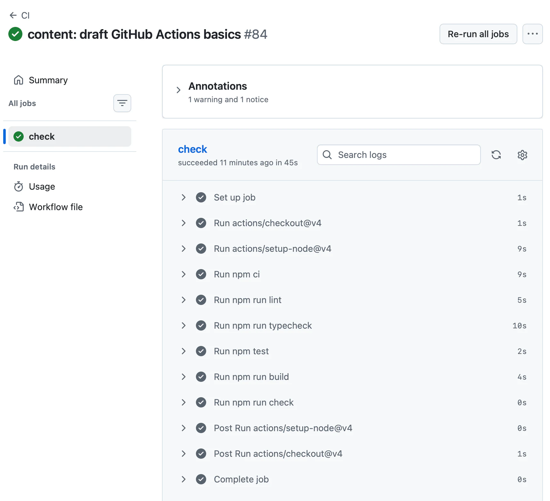Click the back arrow icon next to CI
Screen dimensions: 550x501
[13, 15]
